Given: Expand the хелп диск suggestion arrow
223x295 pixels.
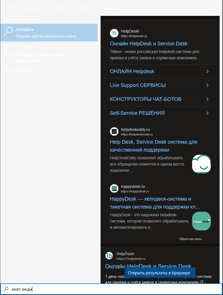Looking at the screenshot, I should click(91, 70).
